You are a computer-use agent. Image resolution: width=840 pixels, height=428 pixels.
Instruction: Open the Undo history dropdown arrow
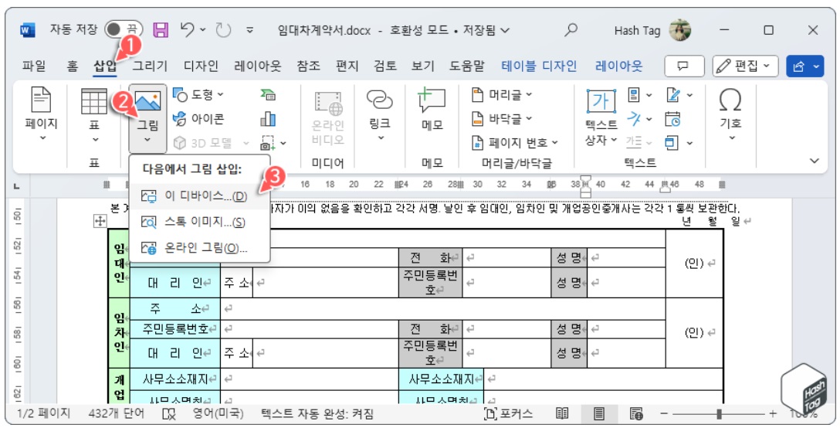(x=203, y=30)
